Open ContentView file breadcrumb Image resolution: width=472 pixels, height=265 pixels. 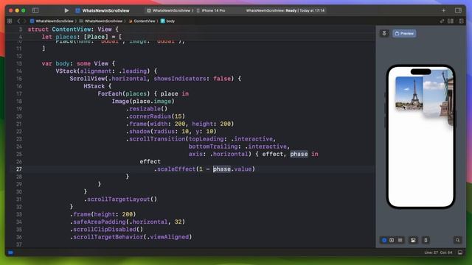click(142, 21)
